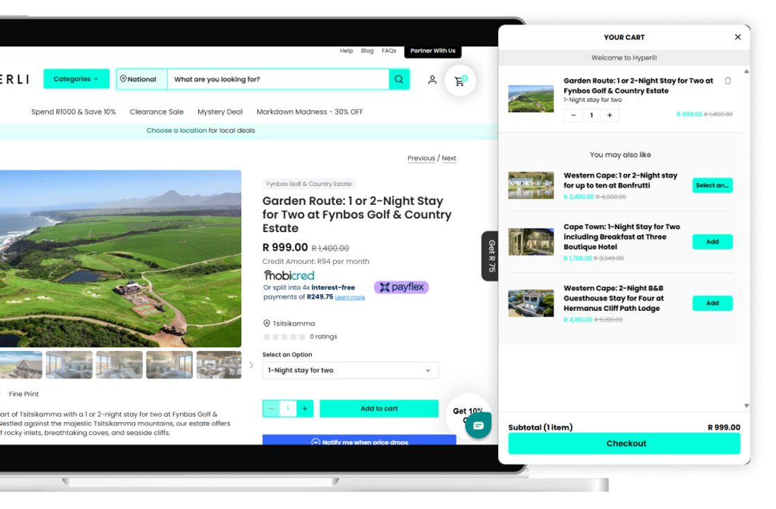
Task: Click the main golf estate aerial image
Action: pyautogui.click(x=121, y=259)
